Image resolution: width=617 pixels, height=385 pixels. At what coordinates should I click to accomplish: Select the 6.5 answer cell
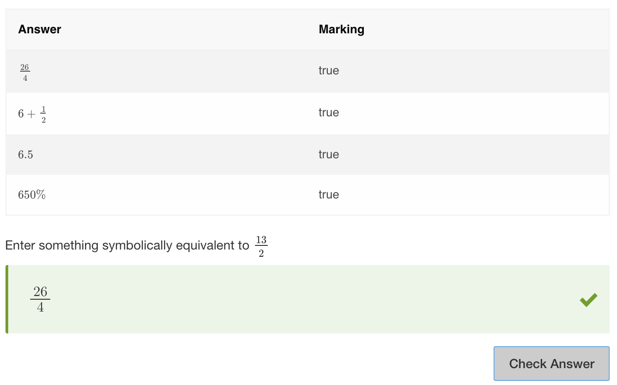coord(156,155)
